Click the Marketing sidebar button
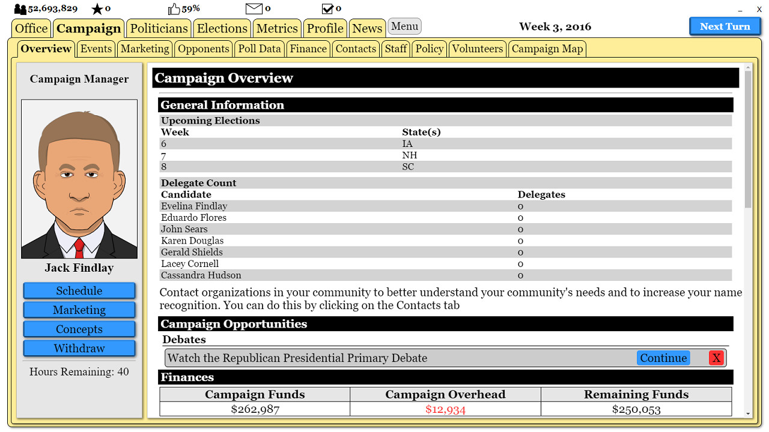Image resolution: width=769 pixels, height=432 pixels. [79, 310]
